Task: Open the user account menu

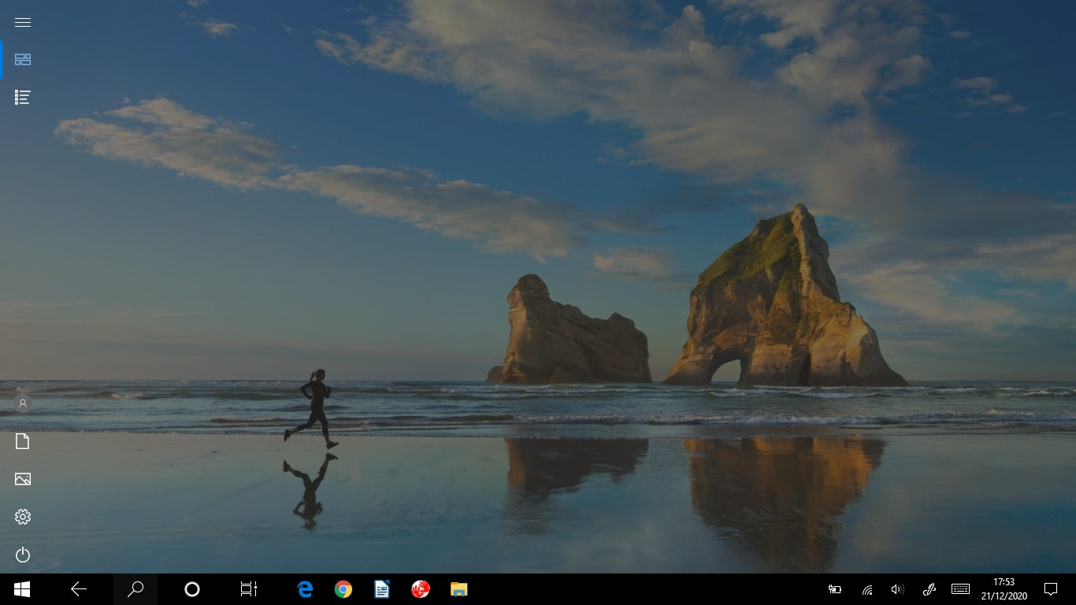Action: (x=22, y=403)
